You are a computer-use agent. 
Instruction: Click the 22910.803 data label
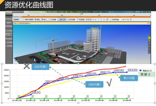pos(133,70)
